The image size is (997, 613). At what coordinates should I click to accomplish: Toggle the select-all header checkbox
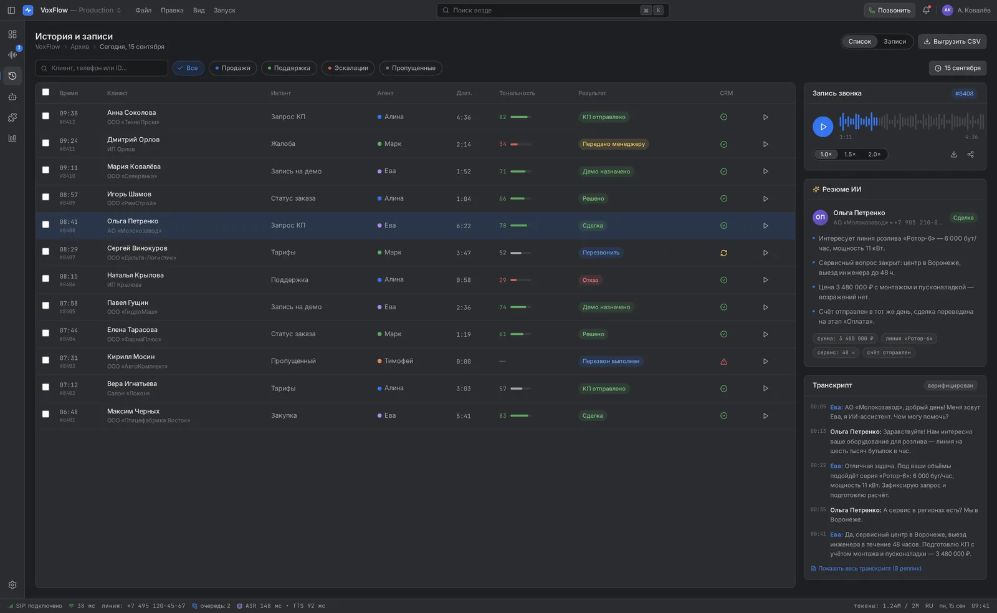click(45, 92)
